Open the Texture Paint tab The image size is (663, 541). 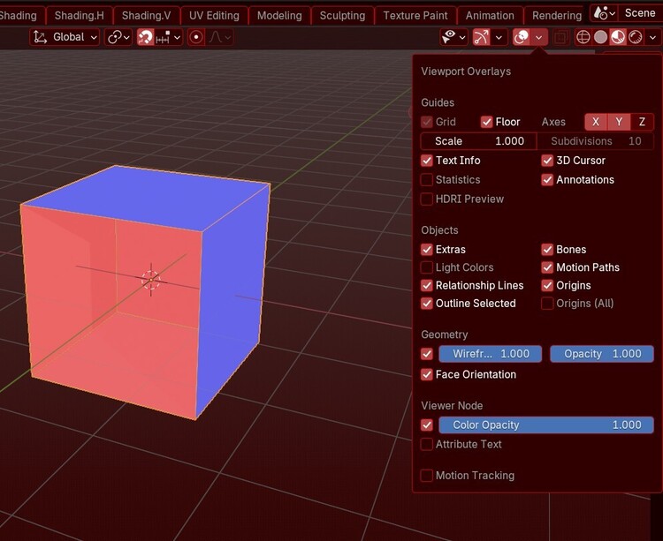[x=415, y=16]
